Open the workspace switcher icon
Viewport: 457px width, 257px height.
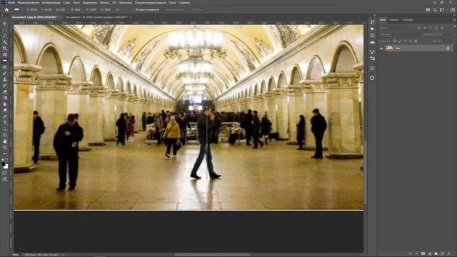point(442,9)
